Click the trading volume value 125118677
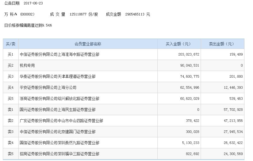Screen dimensions: 253x161 coord(78,14)
